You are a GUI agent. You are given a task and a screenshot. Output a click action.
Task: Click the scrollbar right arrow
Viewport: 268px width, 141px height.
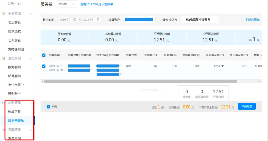pos(260,81)
